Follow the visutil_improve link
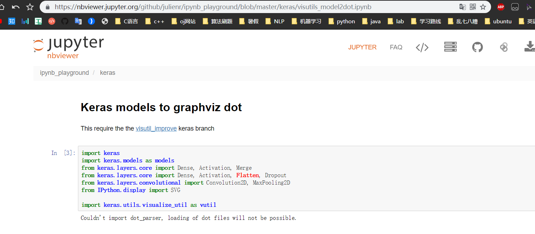Viewport: 535px width, 234px height. click(156, 128)
